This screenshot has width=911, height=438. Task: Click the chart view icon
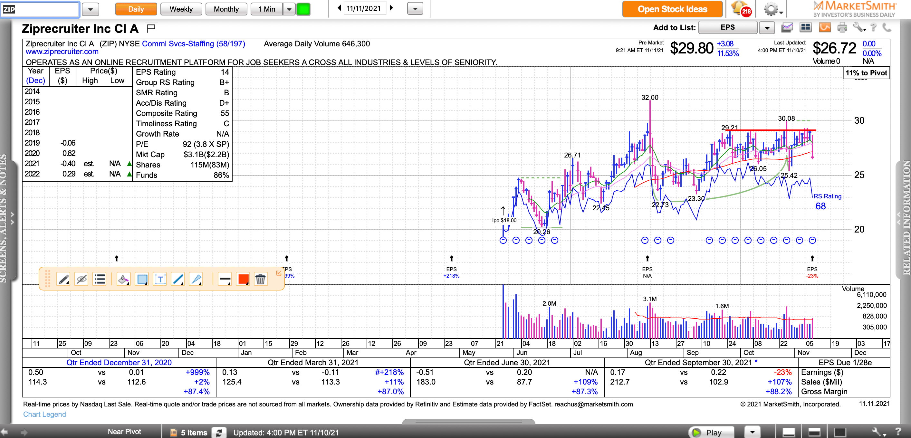[787, 27]
